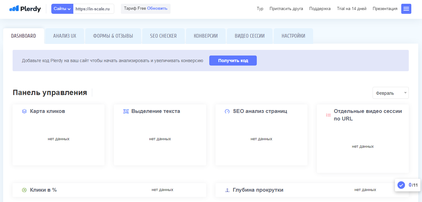Open the Сайты dropdown

pos(62,9)
